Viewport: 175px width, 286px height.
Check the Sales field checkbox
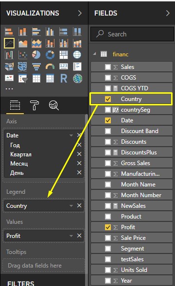point(108,67)
